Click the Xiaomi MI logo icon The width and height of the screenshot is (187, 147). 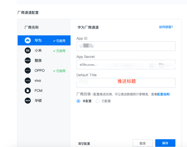point(28,50)
